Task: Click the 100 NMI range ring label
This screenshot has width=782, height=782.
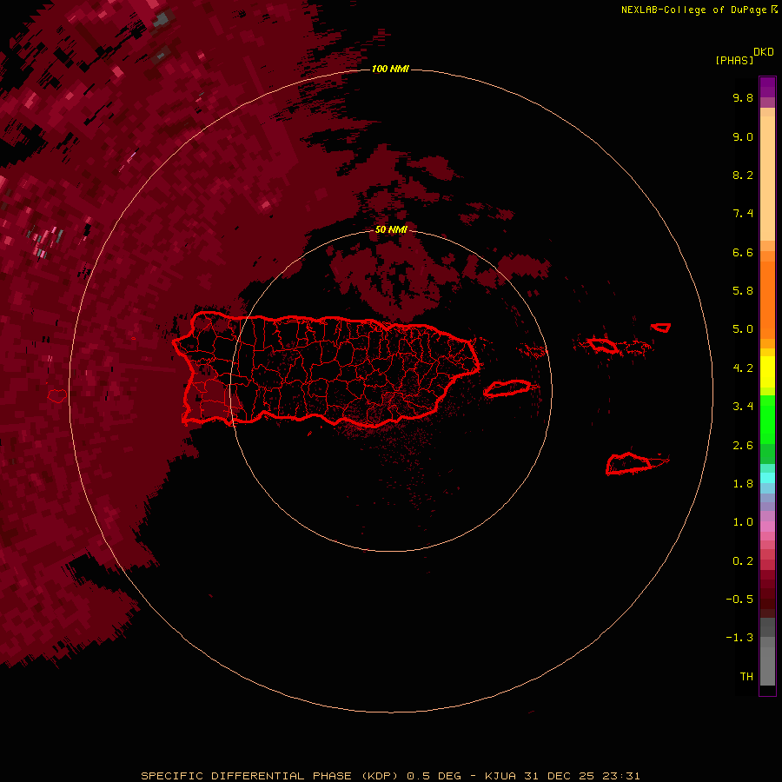Action: [390, 69]
